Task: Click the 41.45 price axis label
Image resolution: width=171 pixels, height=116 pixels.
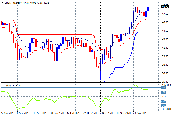Action: click(165, 48)
